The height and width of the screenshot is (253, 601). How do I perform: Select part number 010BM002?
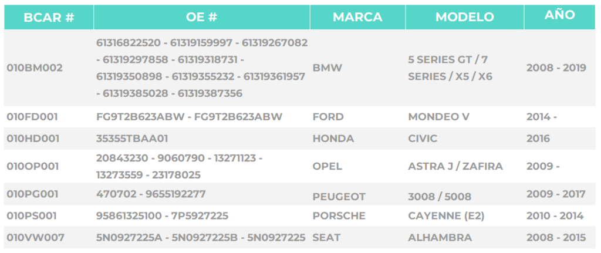tap(35, 68)
